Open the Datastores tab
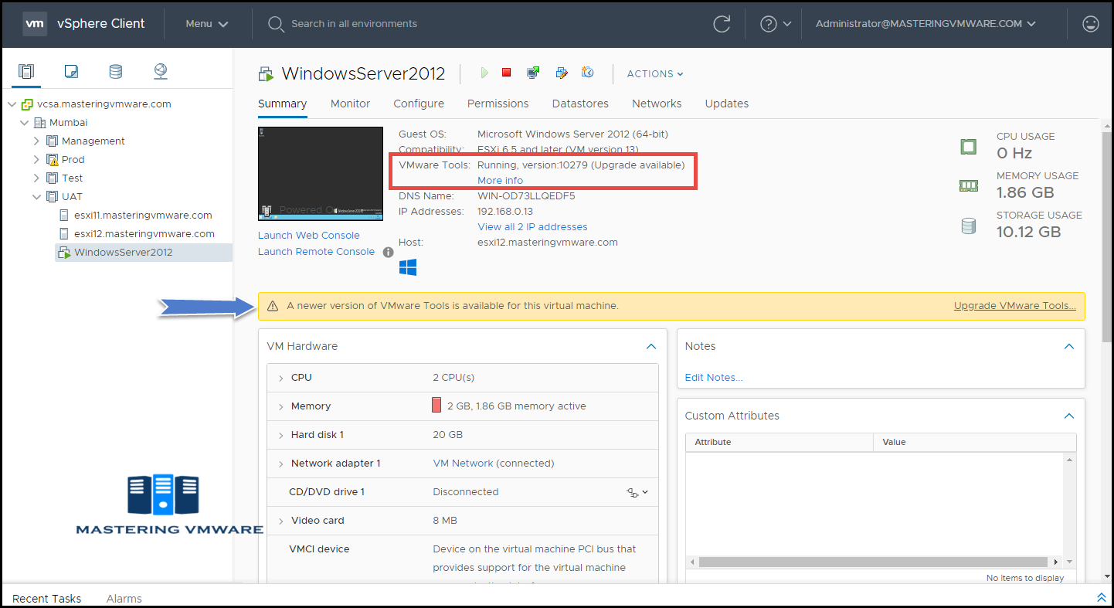1114x608 pixels. (x=580, y=104)
